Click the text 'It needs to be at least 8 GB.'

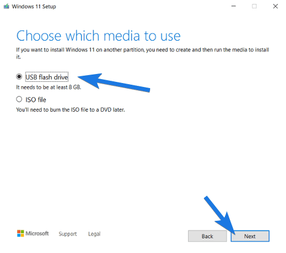[x=49, y=88]
